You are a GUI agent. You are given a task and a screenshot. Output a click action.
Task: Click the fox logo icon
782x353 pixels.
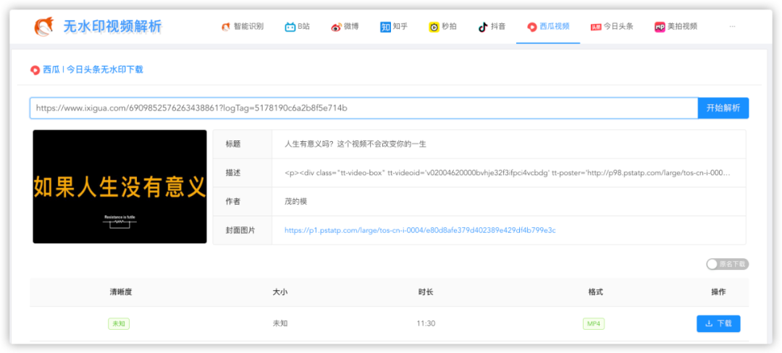(44, 27)
